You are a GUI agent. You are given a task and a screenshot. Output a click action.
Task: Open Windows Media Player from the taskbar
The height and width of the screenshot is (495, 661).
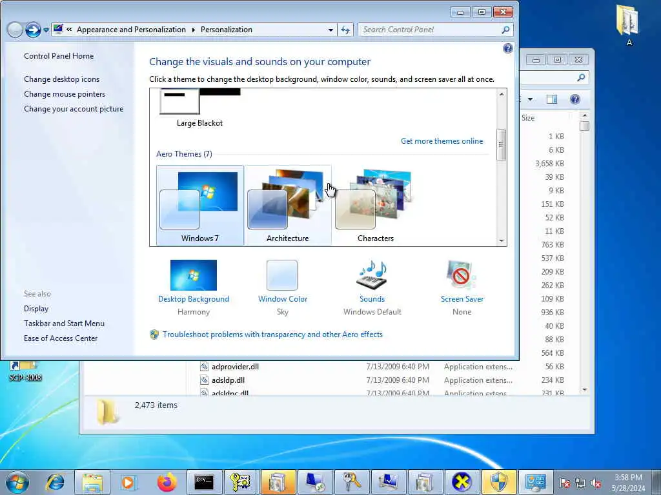click(128, 482)
